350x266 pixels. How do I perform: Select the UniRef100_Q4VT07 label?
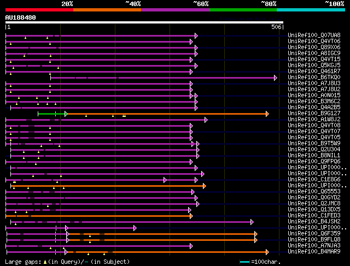coord(314,132)
